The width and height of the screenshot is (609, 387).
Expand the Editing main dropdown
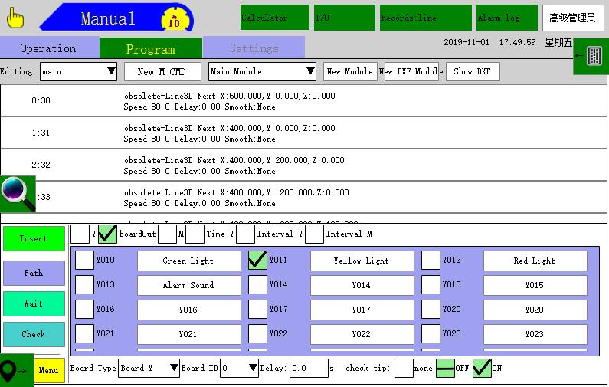(78, 71)
